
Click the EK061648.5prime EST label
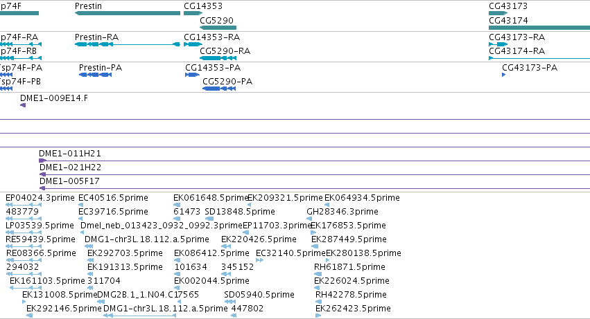pyautogui.click(x=211, y=198)
